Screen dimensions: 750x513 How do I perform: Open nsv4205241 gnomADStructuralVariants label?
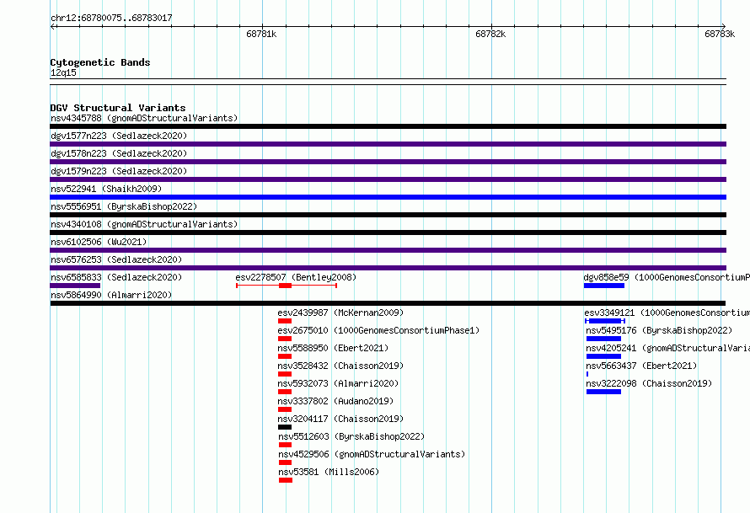coord(667,348)
